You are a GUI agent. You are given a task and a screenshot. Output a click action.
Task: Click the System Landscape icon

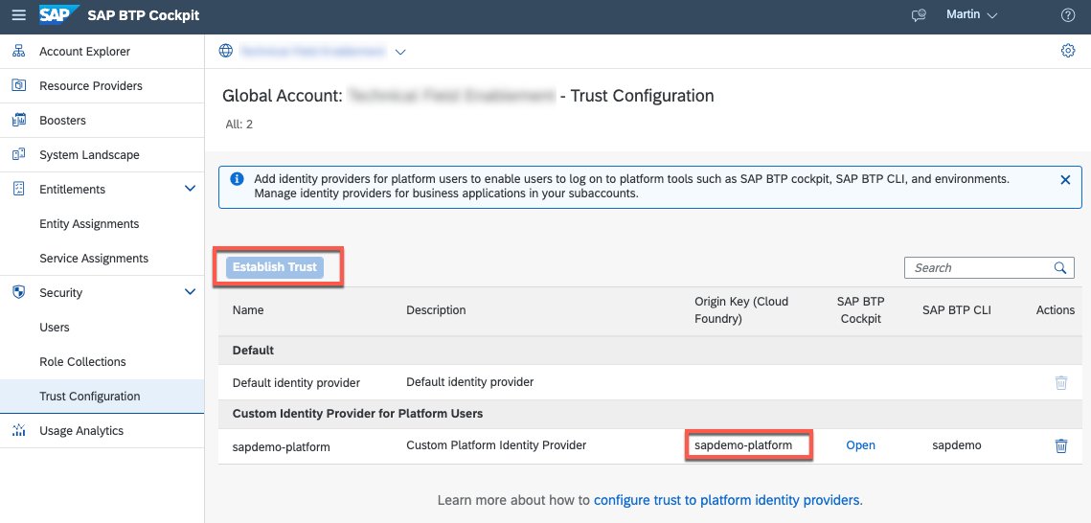(19, 155)
